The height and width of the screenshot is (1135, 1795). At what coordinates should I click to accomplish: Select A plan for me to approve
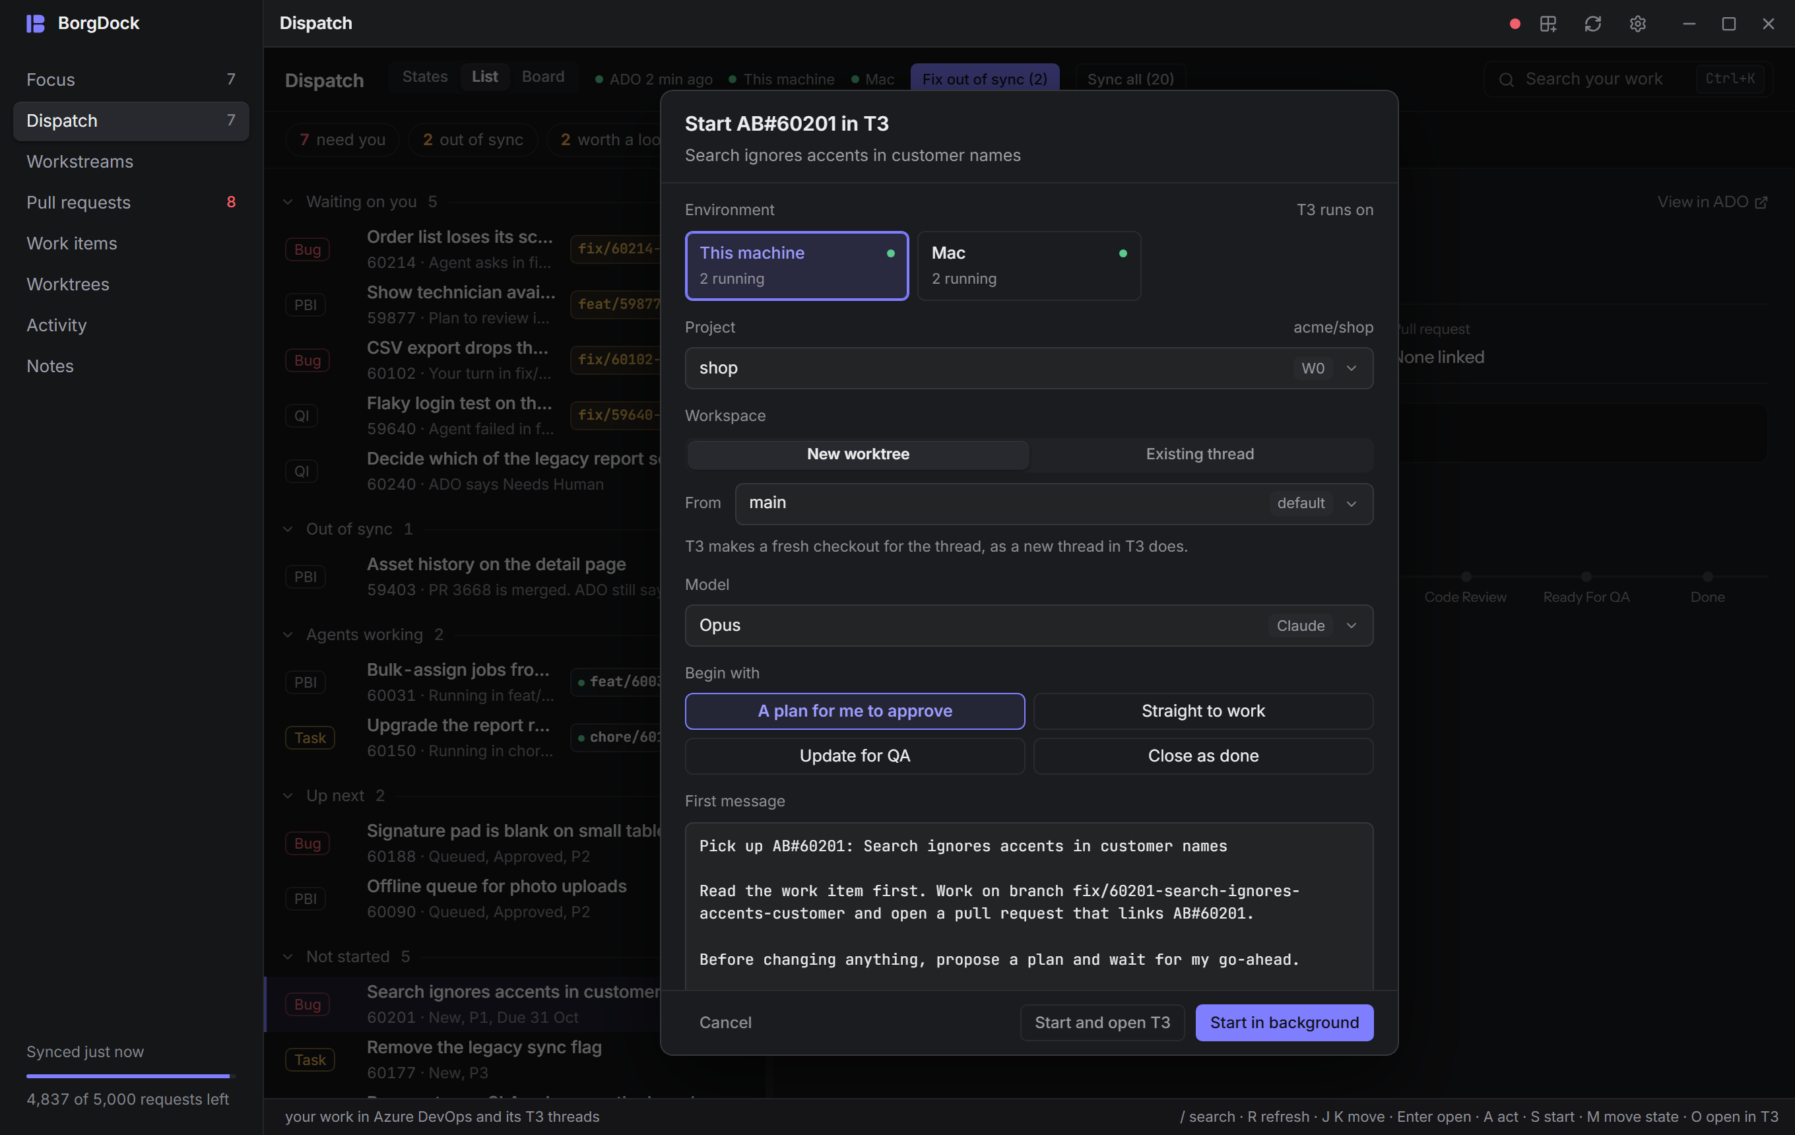[855, 712]
